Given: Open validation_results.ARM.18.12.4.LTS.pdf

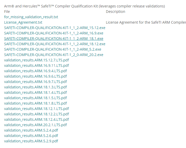Looking at the screenshot, I should (x=37, y=119).
